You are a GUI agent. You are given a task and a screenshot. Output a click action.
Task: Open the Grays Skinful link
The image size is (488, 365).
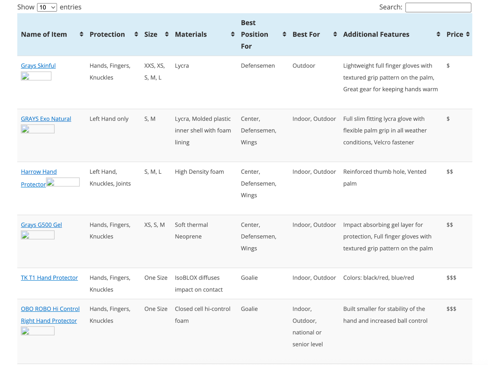38,66
